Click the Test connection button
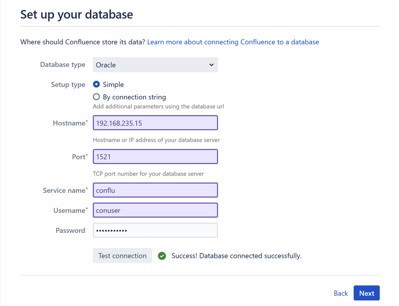 pyautogui.click(x=122, y=256)
